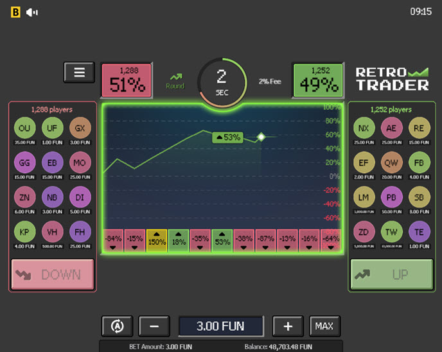Mute the game sound
The width and height of the screenshot is (442, 352).
point(32,12)
